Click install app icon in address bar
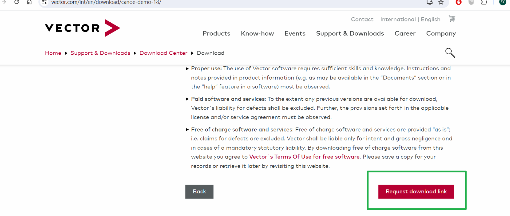Screen dimensions: 510x216 click(430, 2)
